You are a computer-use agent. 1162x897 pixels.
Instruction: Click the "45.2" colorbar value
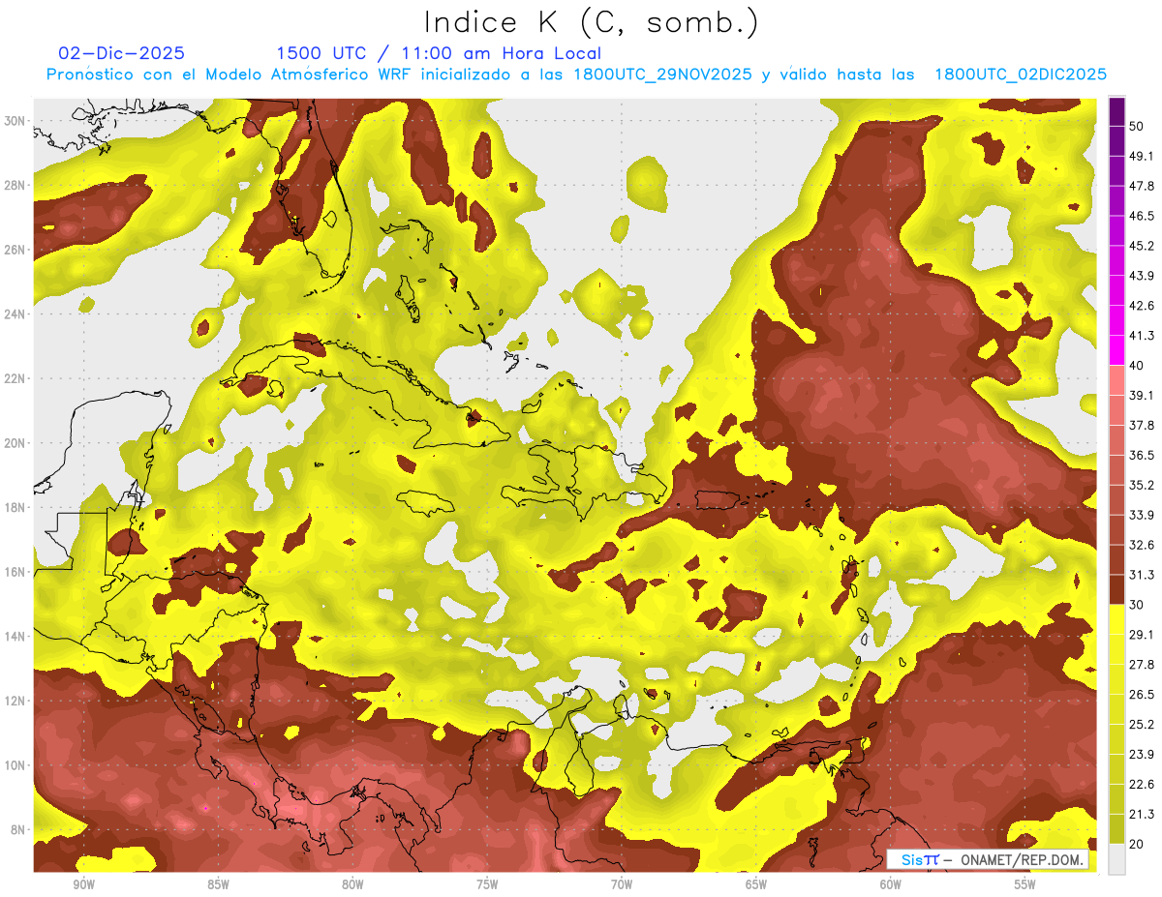(x=1141, y=246)
